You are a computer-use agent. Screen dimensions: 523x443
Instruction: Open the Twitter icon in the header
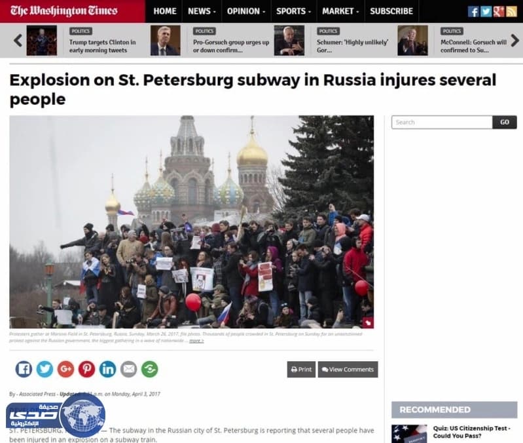pos(486,11)
